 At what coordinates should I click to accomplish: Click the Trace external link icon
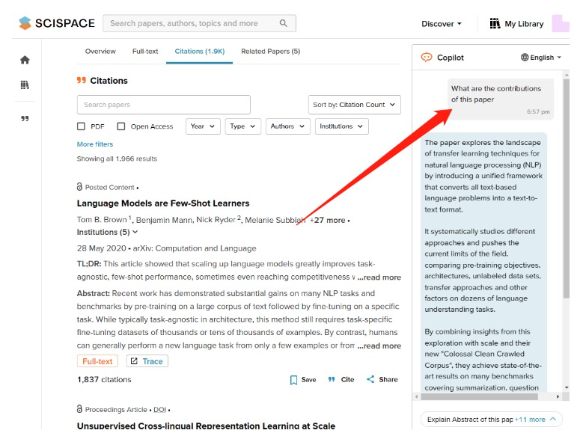point(134,360)
